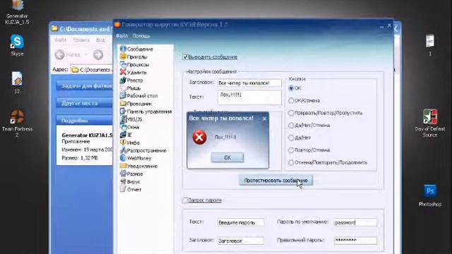
Task: Select the ОК/Отмена radio button
Action: tap(291, 100)
